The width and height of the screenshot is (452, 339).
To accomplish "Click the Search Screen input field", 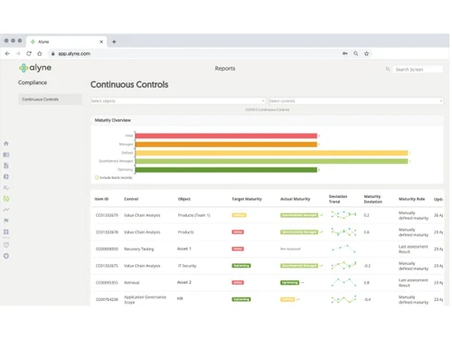I will pyautogui.click(x=418, y=70).
